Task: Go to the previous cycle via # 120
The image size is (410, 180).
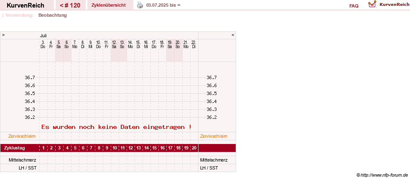Action: coord(70,5)
